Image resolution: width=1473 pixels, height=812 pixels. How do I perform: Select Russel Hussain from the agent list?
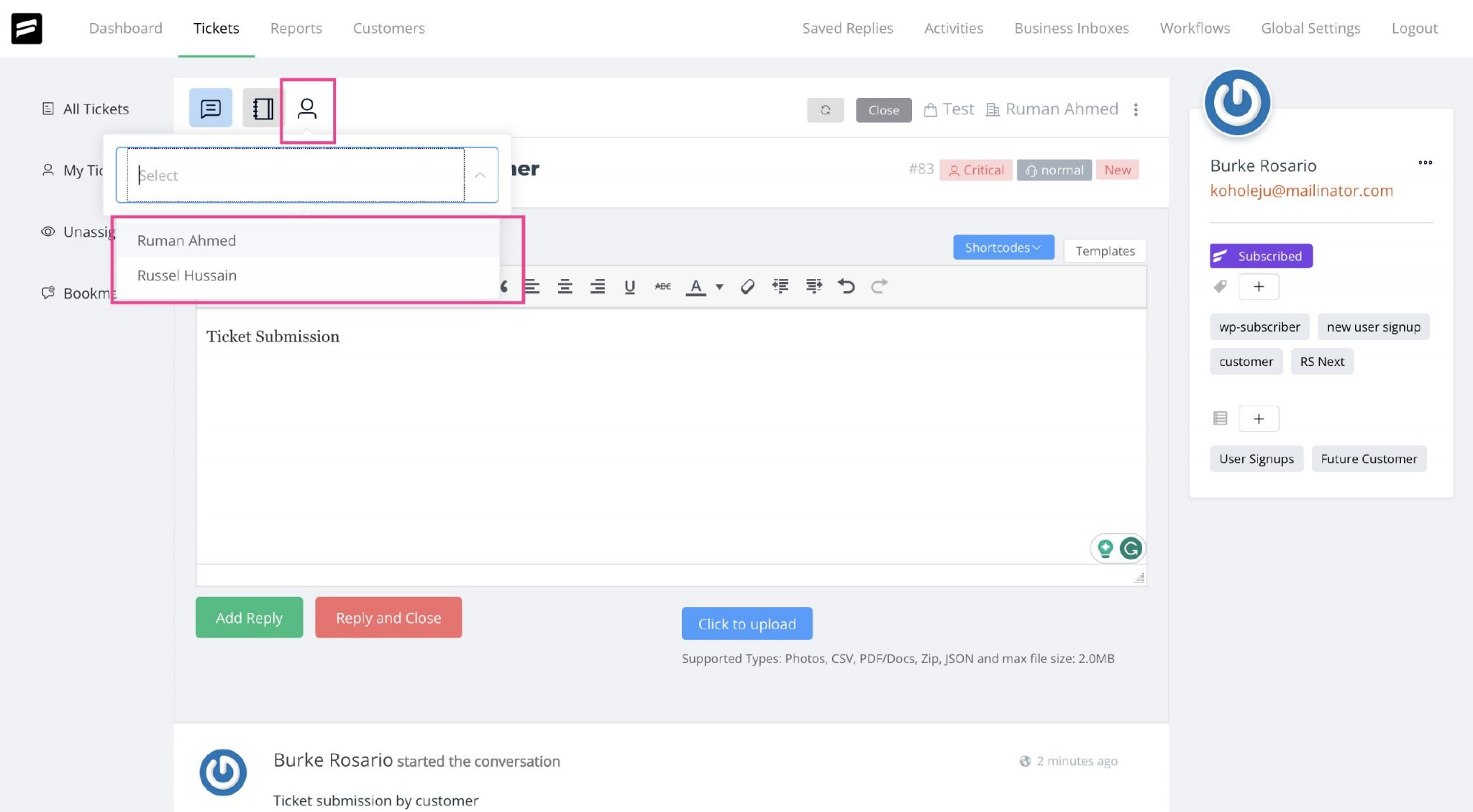(x=187, y=275)
